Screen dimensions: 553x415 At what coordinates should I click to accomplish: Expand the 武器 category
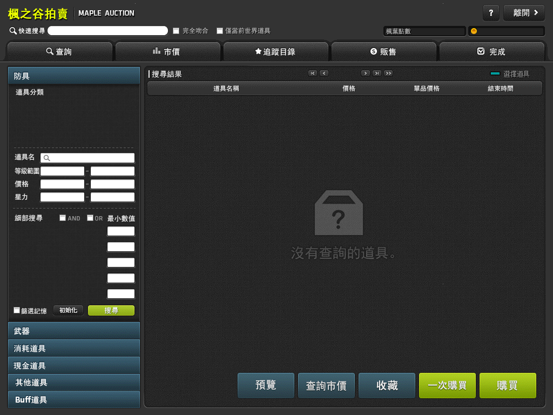click(x=74, y=331)
